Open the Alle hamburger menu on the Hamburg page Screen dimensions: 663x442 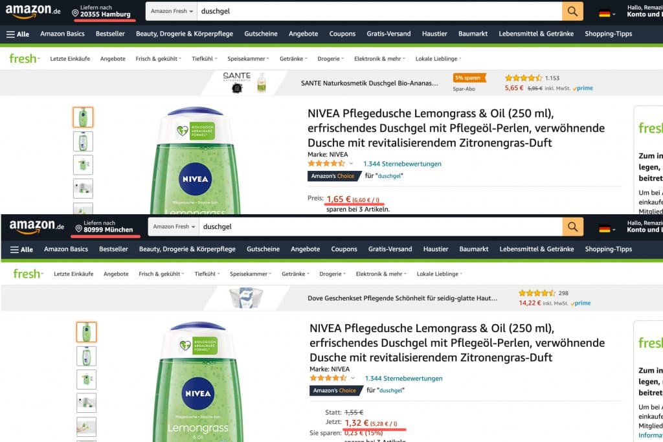point(19,34)
